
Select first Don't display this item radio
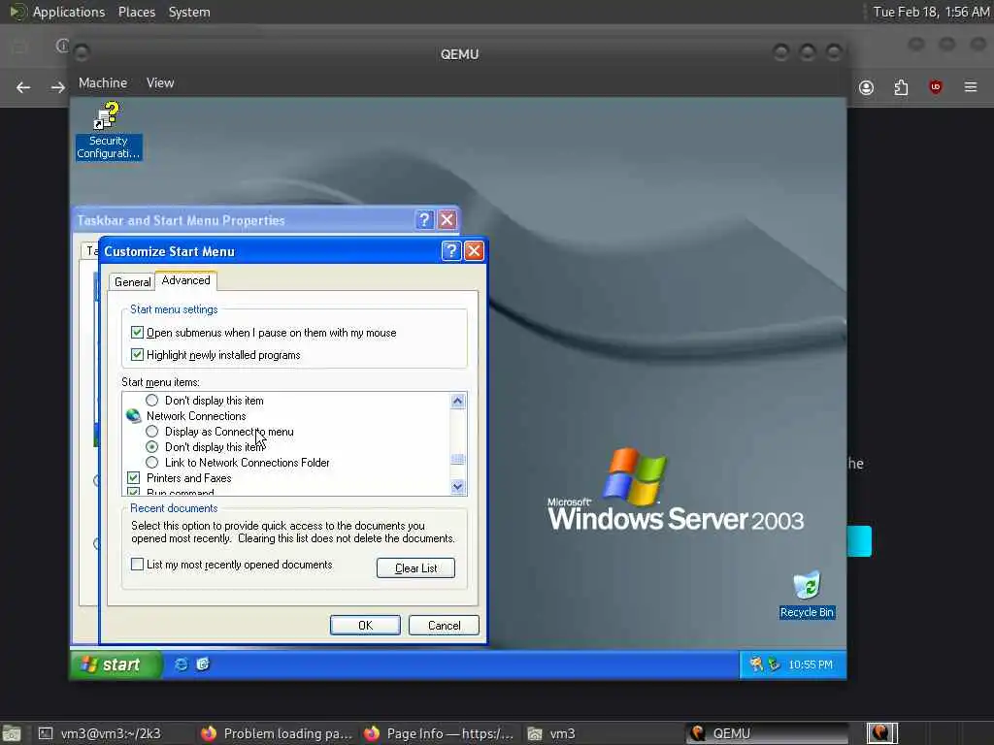coord(152,401)
